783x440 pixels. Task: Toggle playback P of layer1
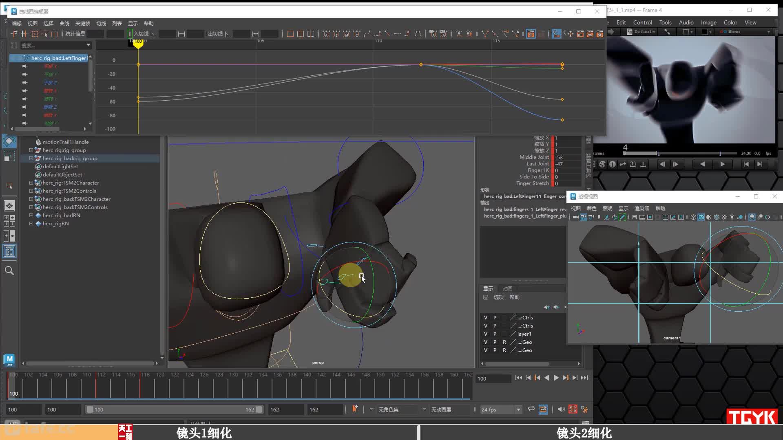(495, 334)
